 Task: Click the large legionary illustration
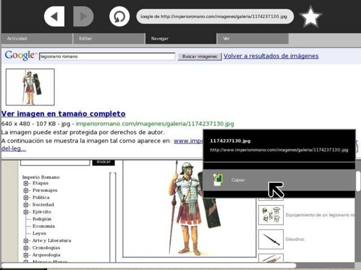[x=190, y=208]
